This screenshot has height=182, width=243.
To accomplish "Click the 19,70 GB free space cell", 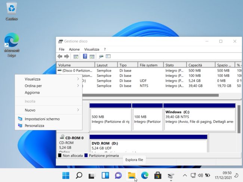I will (224, 86).
